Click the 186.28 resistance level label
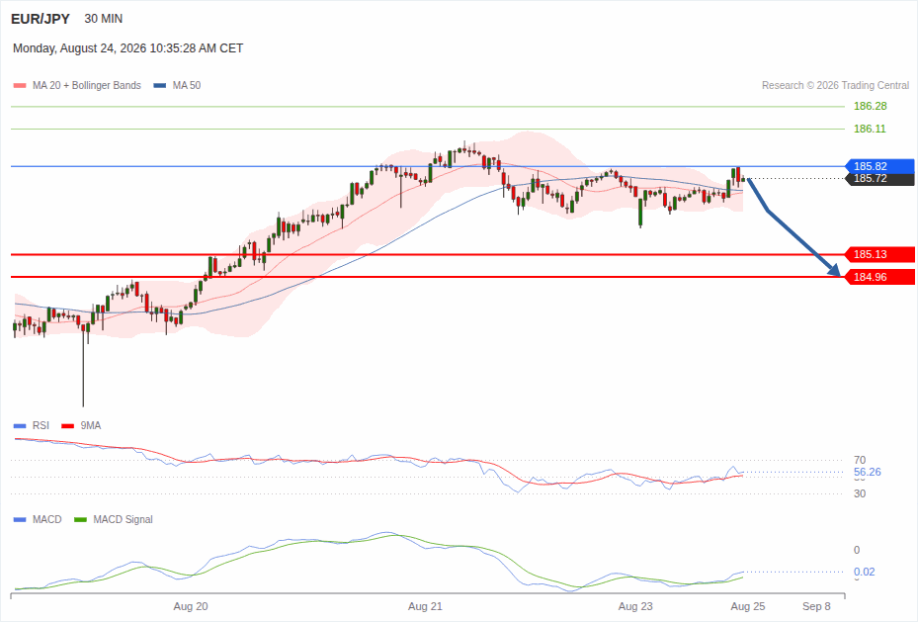Screen dimensions: 918x622 (x=870, y=106)
